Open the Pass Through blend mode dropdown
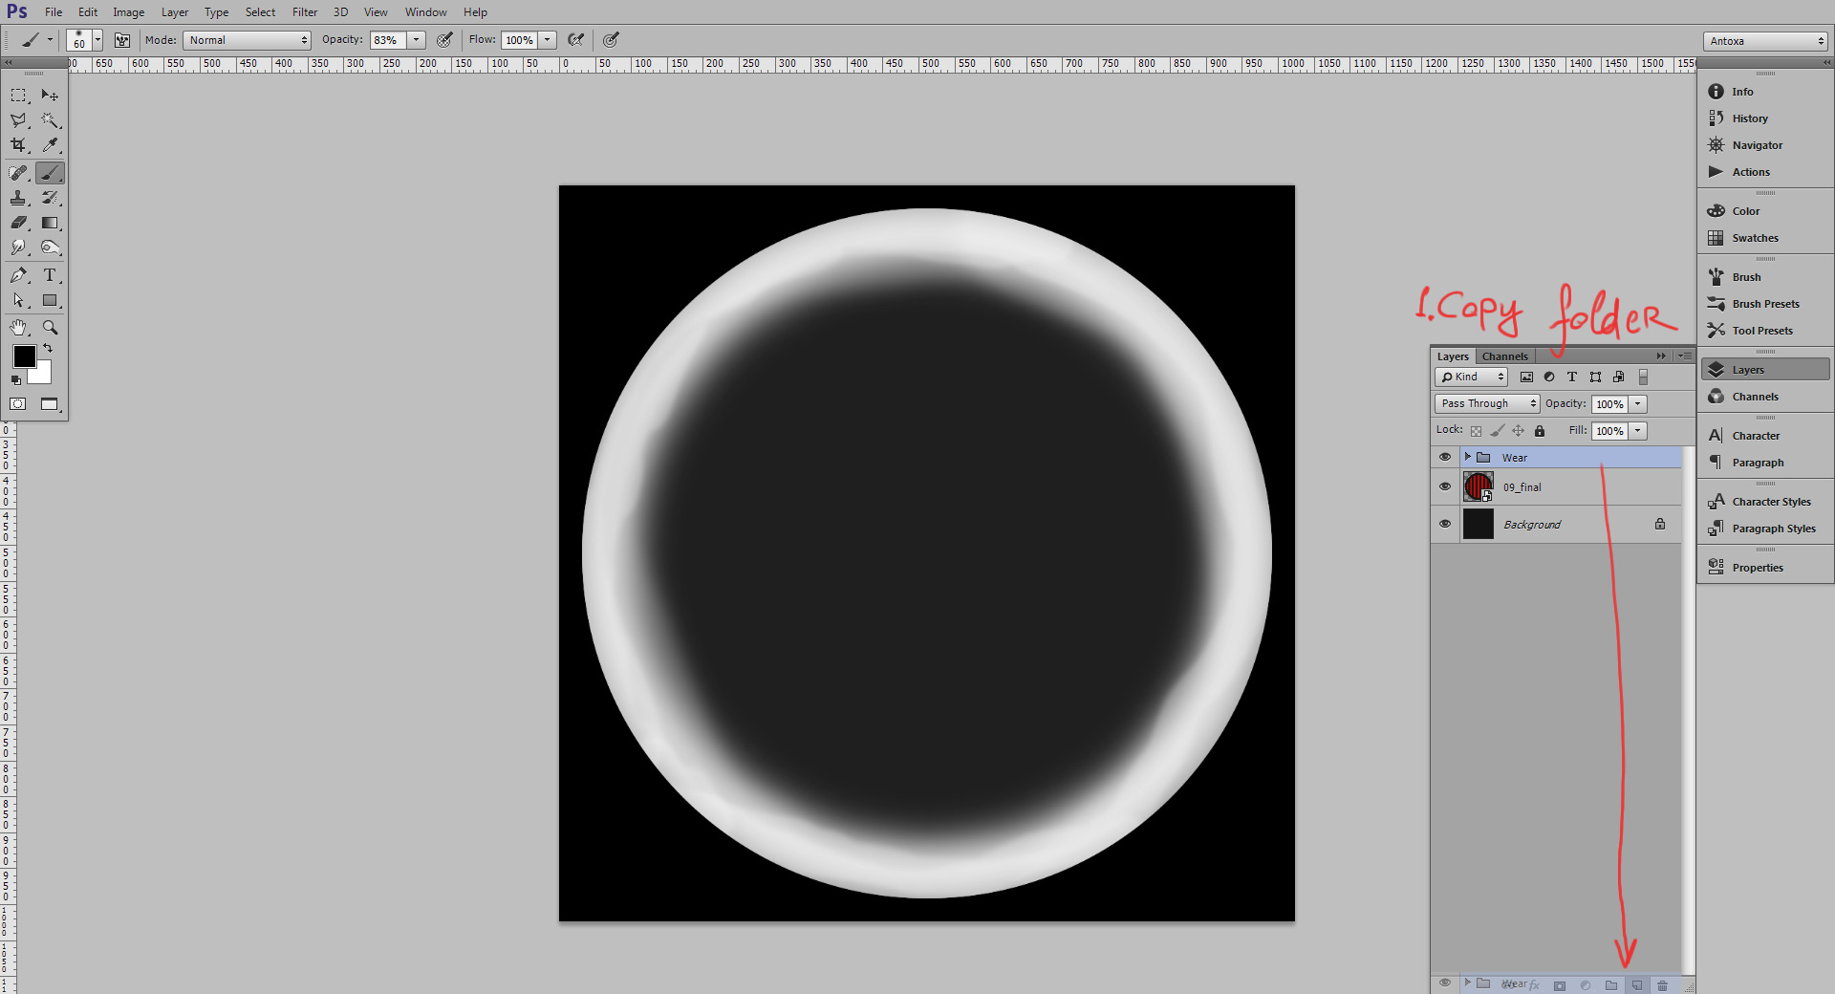The width and height of the screenshot is (1835, 994). (x=1487, y=403)
